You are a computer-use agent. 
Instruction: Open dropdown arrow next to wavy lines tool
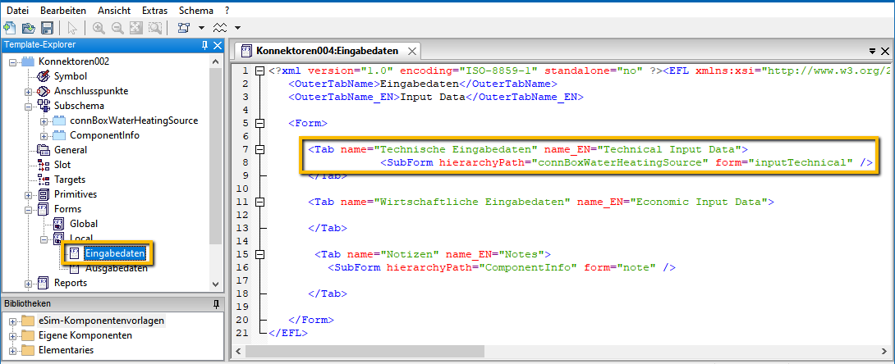pos(237,27)
